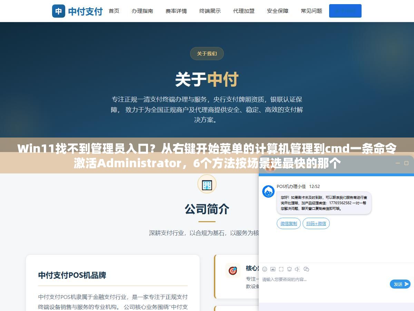414x311 pixels.
Task: Click the rating shield icon in chat
Action: pos(289,269)
